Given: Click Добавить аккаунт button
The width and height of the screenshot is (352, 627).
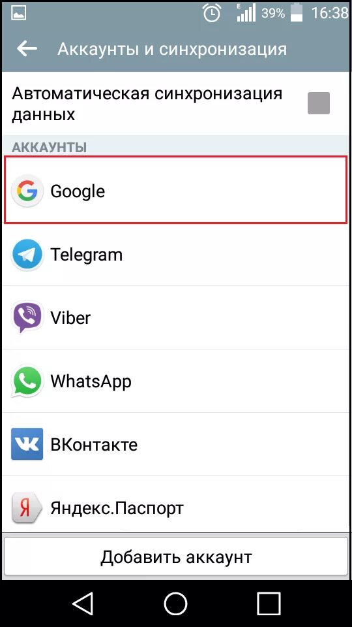Looking at the screenshot, I should (176, 556).
